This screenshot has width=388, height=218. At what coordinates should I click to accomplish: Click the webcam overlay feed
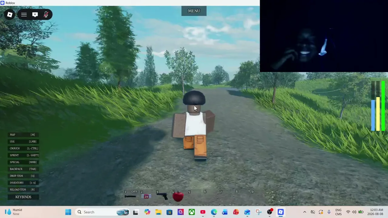pos(324,36)
